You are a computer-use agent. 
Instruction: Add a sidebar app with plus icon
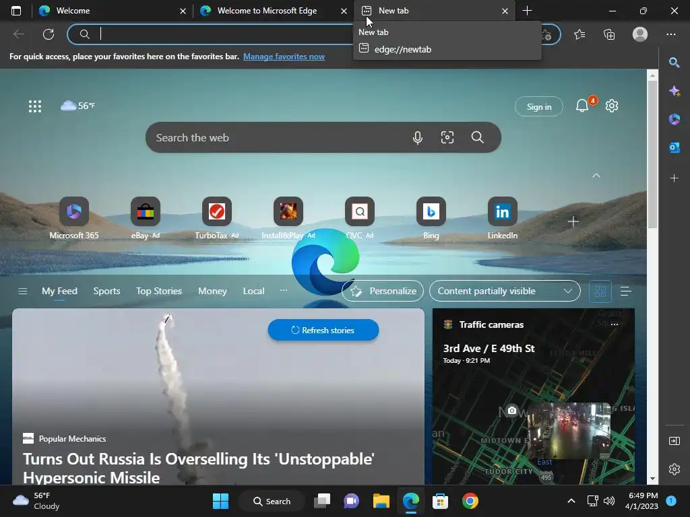(674, 178)
